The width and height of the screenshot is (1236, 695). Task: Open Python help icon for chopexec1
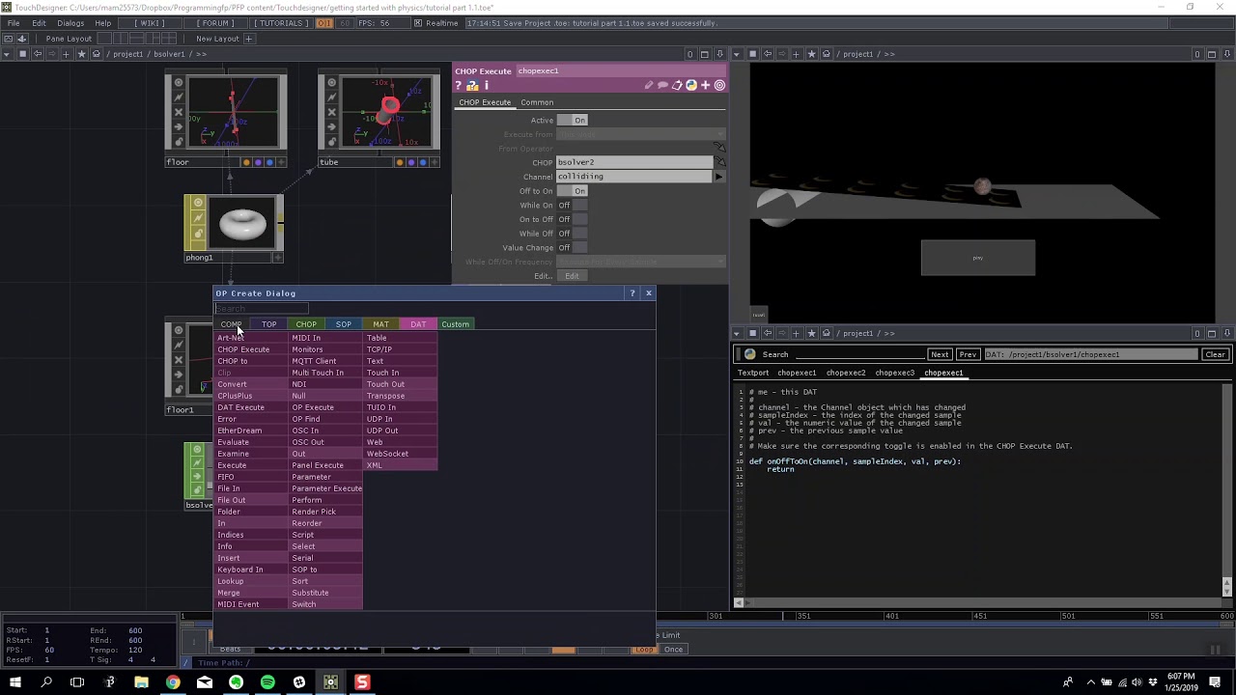[472, 86]
